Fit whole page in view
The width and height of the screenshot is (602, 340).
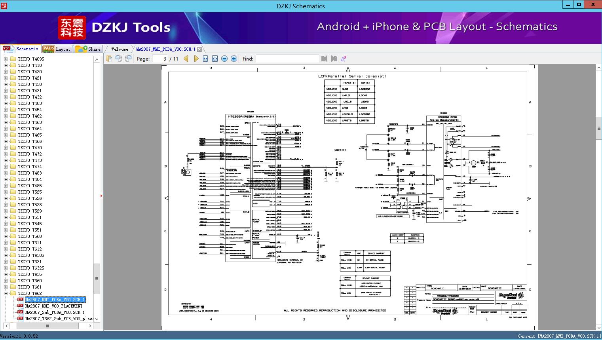pos(215,59)
